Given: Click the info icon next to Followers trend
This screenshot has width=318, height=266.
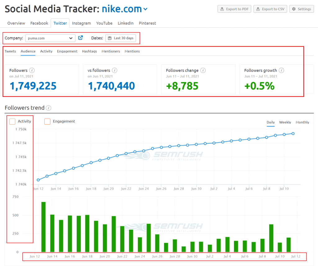Looking at the screenshot, I should [x=48, y=108].
